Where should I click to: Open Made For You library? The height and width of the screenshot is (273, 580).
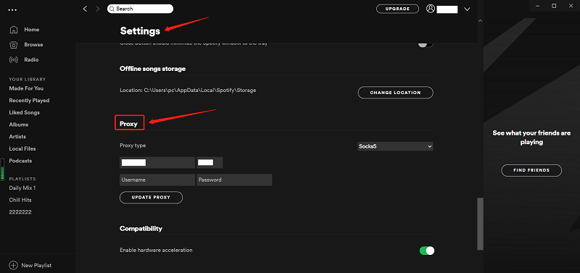pos(26,88)
